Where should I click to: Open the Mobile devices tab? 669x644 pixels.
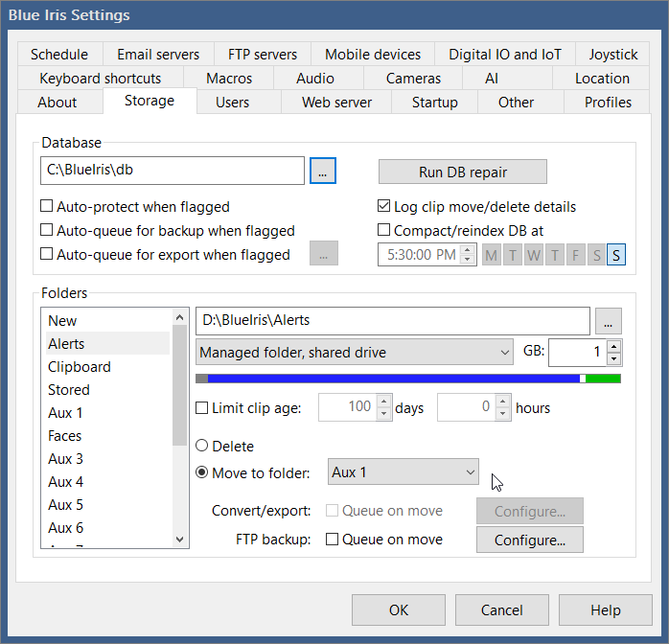click(x=373, y=55)
